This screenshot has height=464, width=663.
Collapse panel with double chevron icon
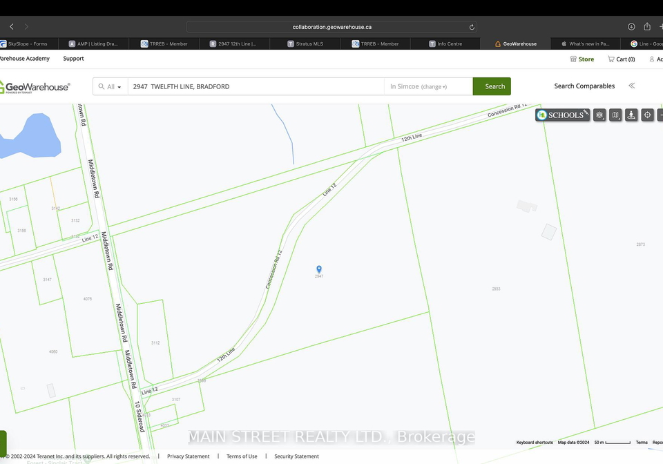[632, 86]
